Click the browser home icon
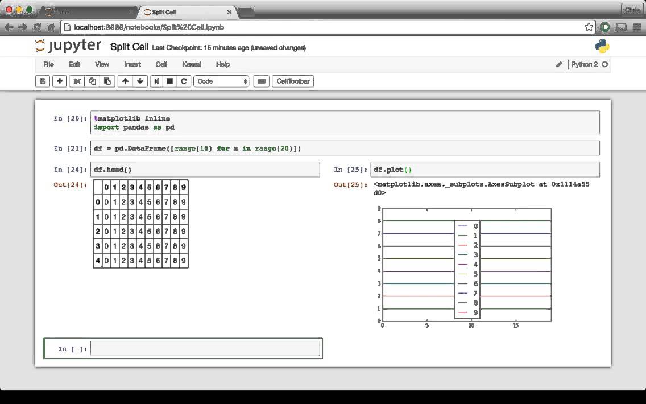646x404 pixels. point(51,27)
